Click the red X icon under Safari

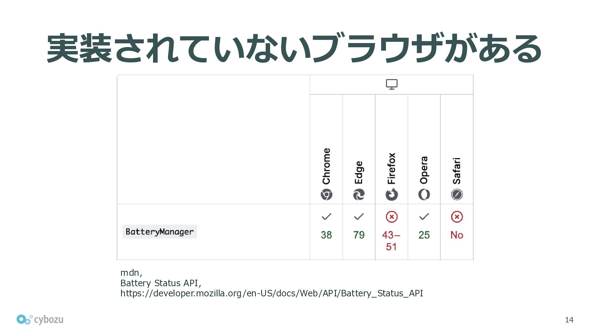(x=457, y=217)
